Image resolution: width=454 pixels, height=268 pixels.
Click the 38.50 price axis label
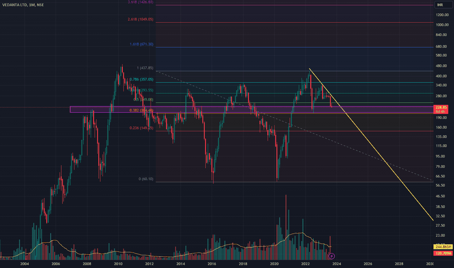[440, 207]
